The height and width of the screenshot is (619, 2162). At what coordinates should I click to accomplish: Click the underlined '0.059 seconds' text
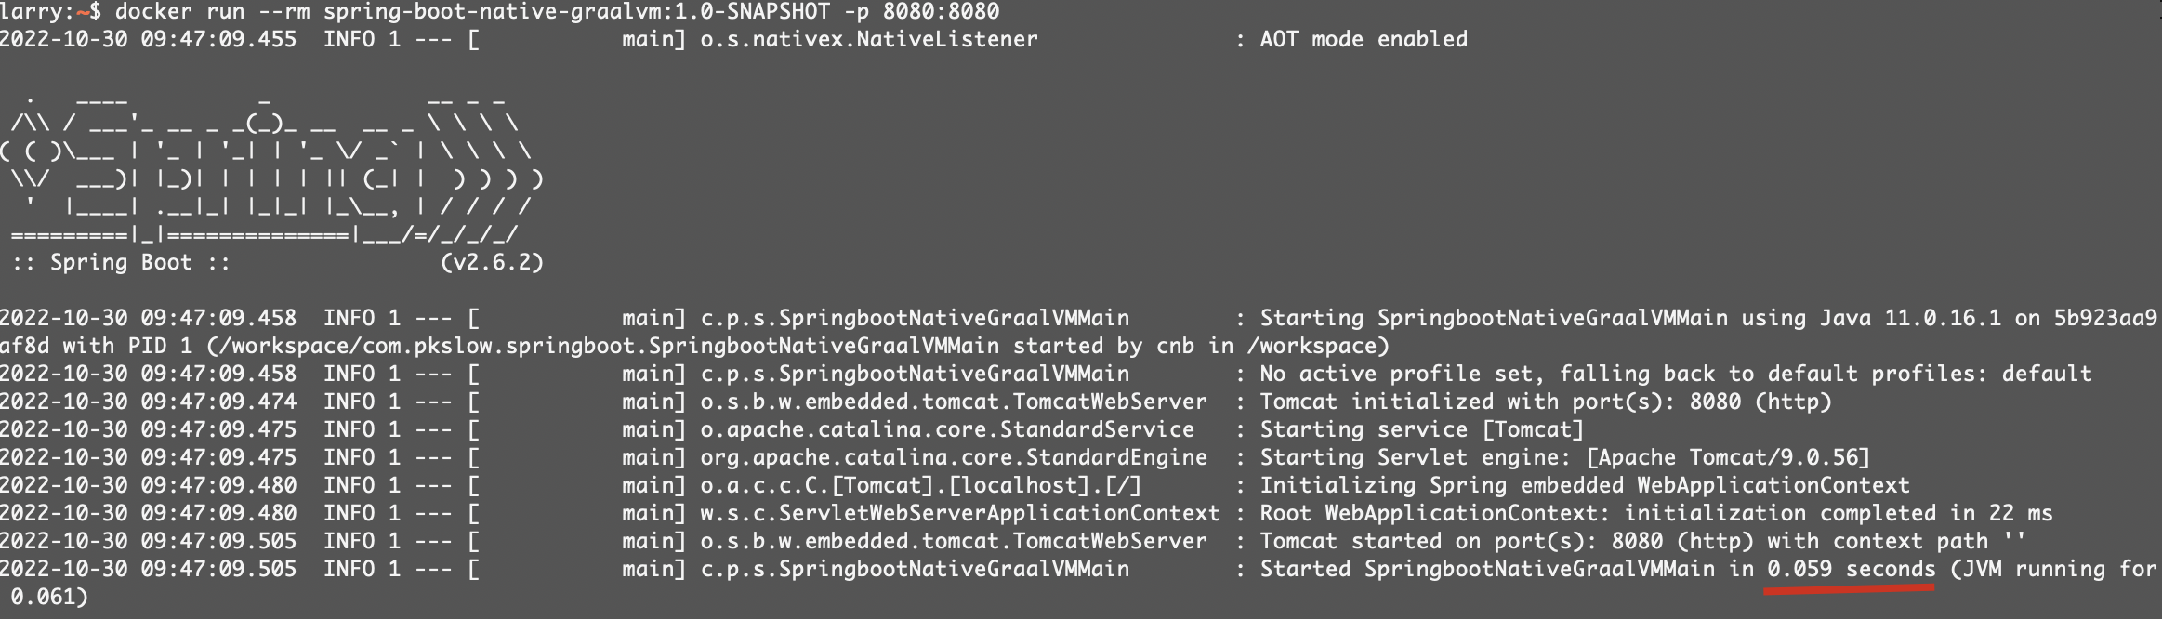point(1852,570)
